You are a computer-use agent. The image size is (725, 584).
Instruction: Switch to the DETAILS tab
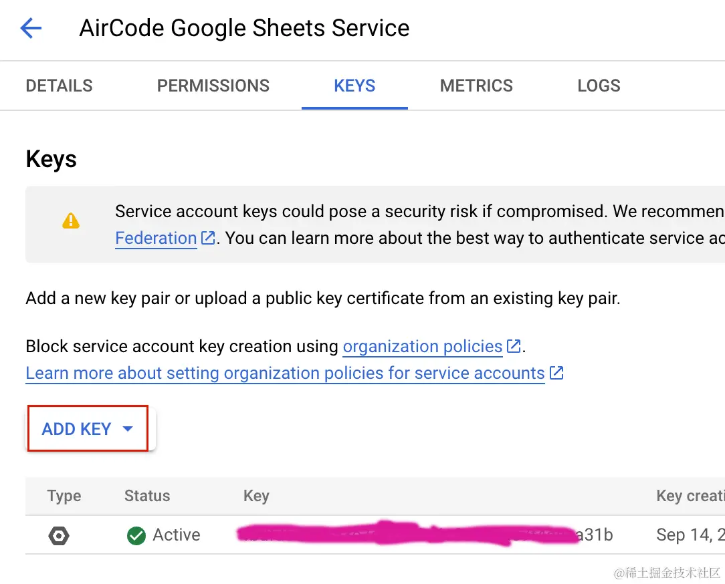[59, 86]
